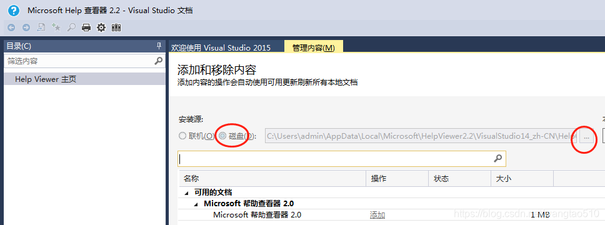
Task: Click the disk path text field
Action: [x=421, y=136]
